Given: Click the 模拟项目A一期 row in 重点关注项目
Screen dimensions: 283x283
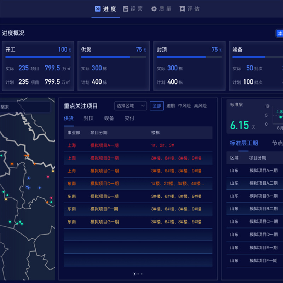Looking at the screenshot, I should [x=138, y=145].
